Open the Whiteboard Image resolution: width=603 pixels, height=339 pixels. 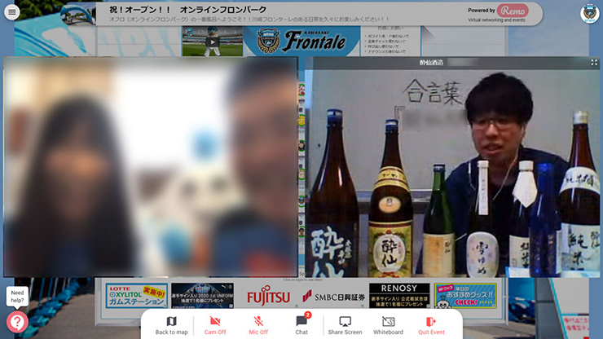tap(388, 325)
